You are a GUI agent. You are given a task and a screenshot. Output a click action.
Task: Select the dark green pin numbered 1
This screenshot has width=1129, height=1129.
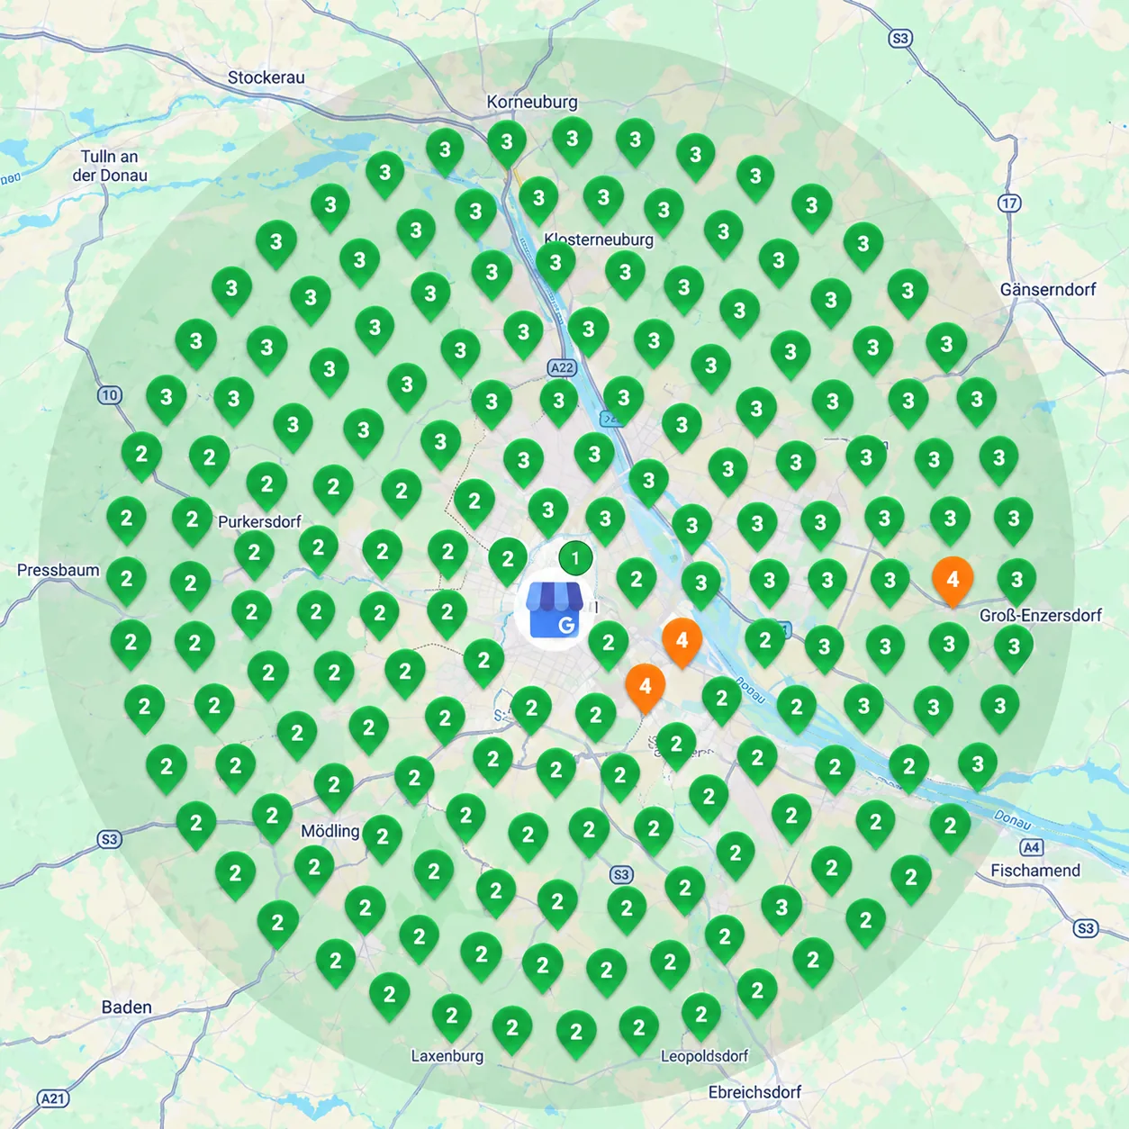(x=575, y=558)
